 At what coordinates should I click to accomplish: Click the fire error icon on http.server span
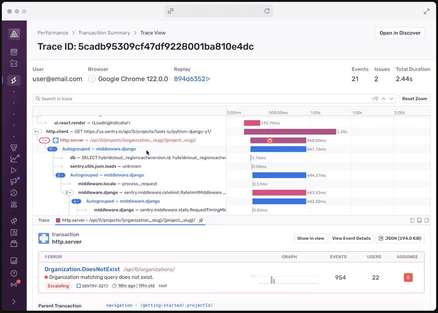tap(270, 140)
